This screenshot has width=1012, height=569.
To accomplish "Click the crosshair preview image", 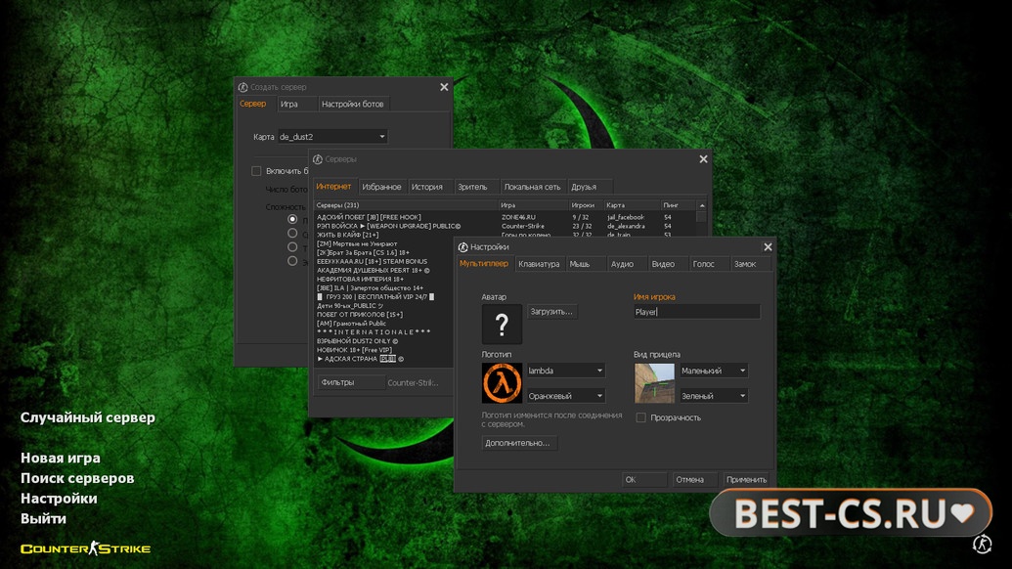I will coord(654,382).
